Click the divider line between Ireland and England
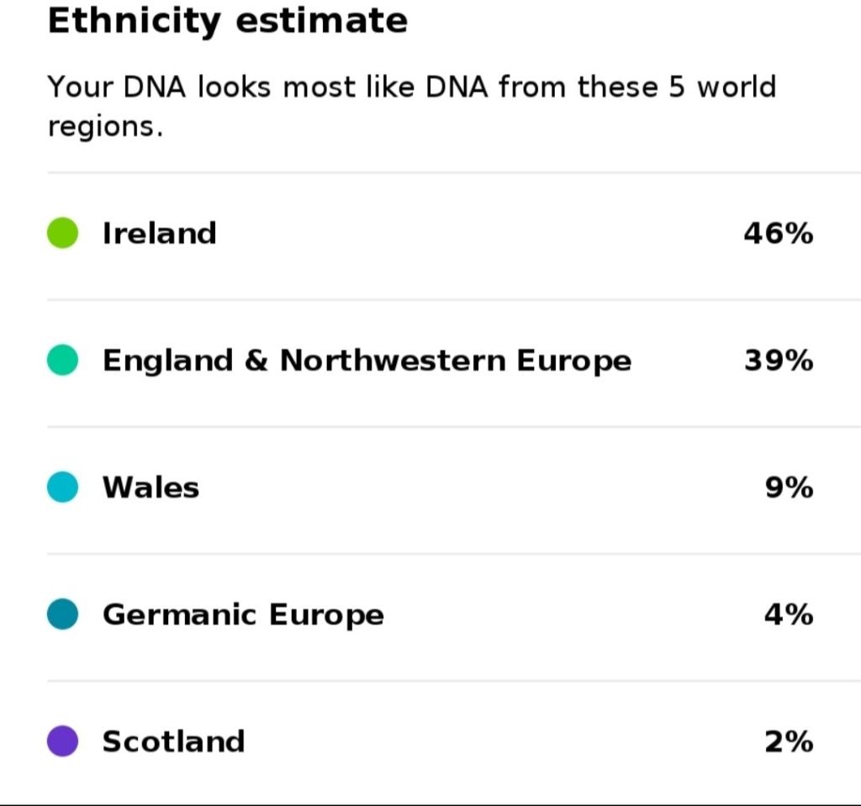This screenshot has width=861, height=806. point(454,299)
